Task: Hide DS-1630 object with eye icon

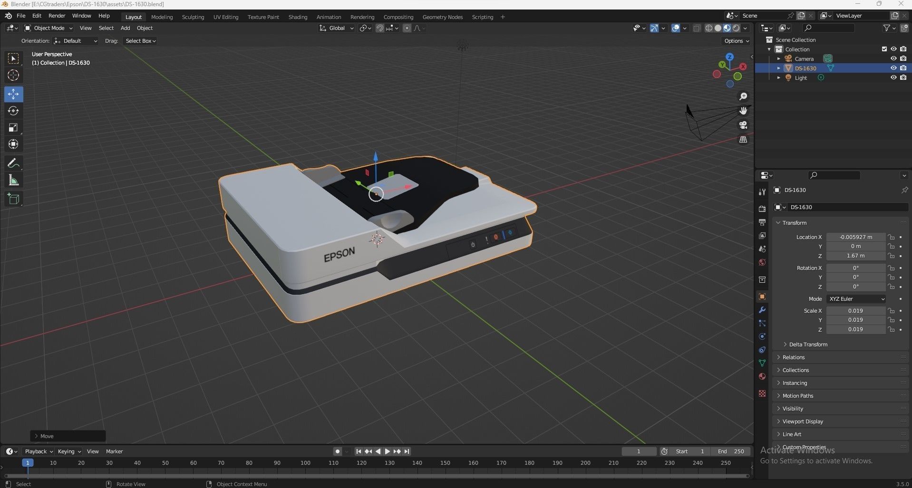Action: [x=893, y=68]
